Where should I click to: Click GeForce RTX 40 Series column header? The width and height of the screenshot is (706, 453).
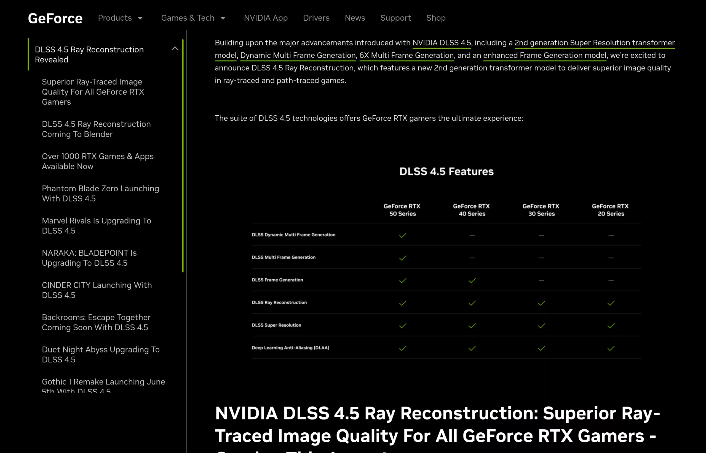tap(472, 210)
